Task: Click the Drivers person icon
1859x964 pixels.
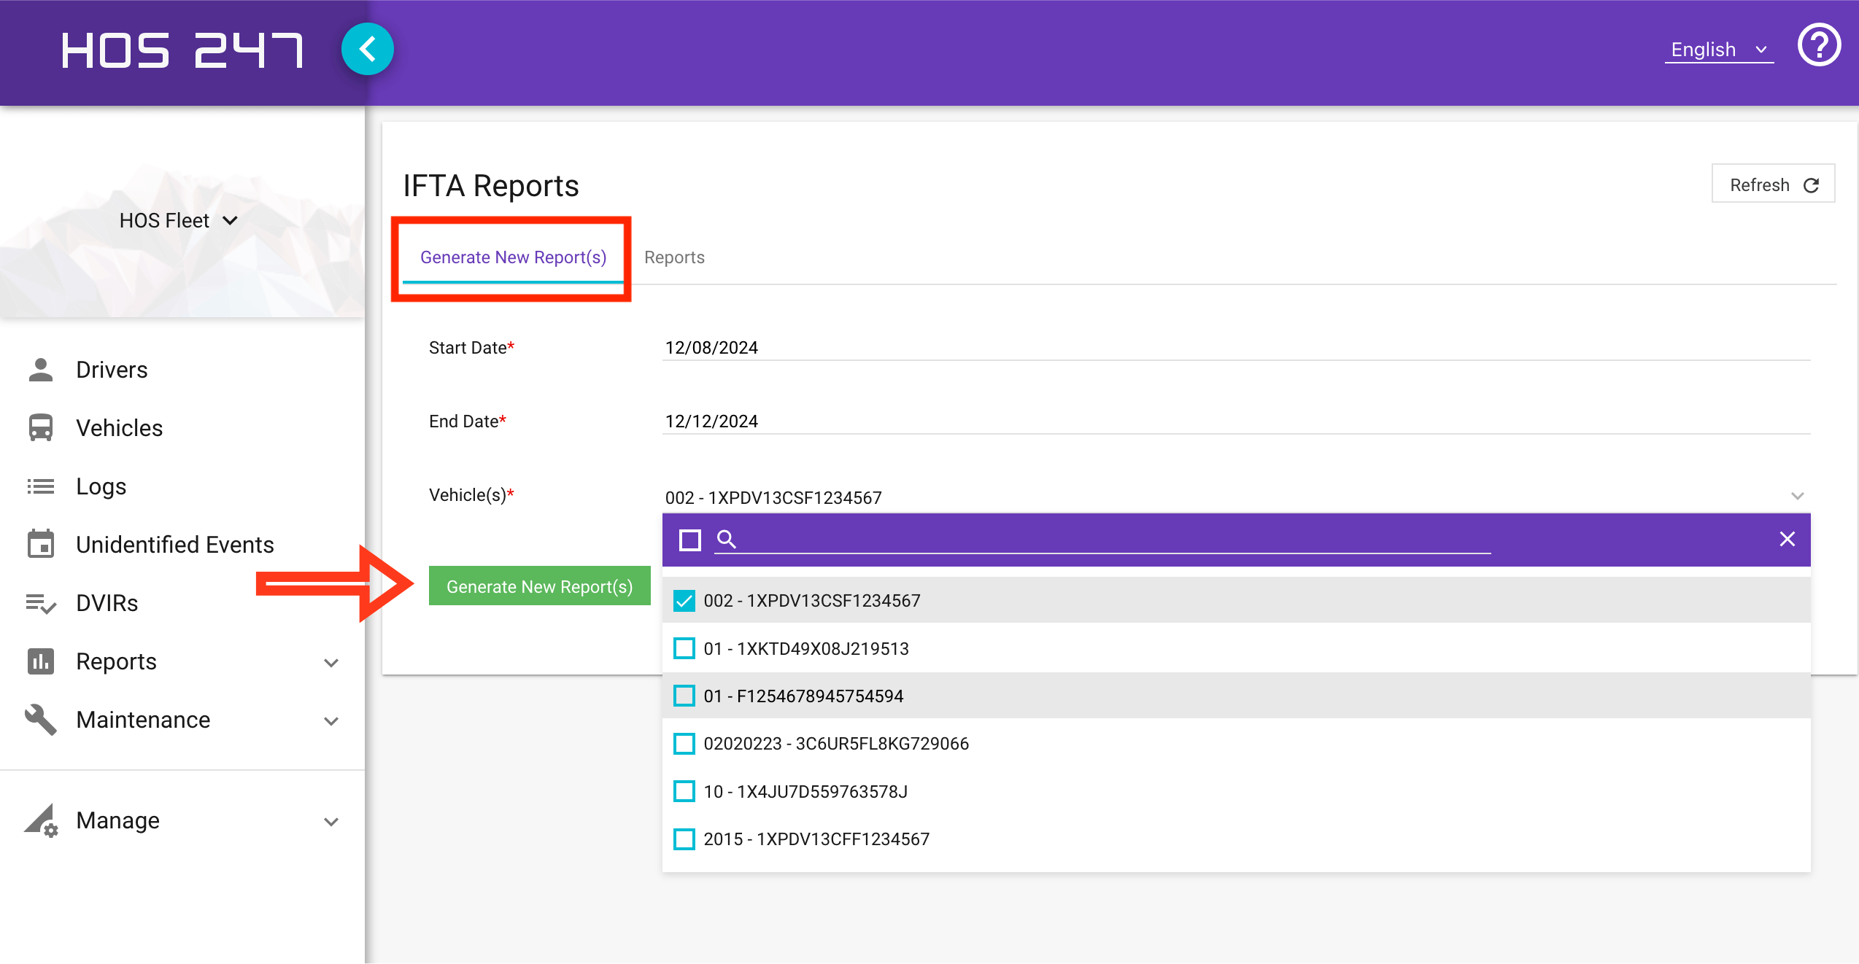Action: pos(41,370)
